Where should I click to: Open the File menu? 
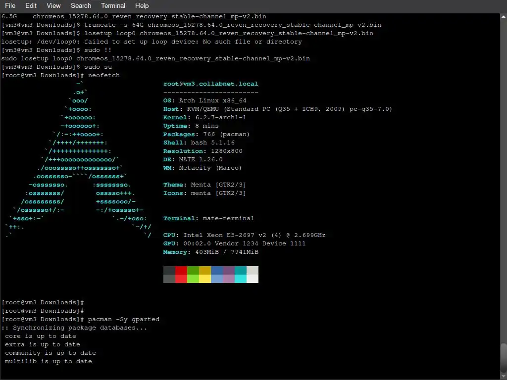(x=10, y=6)
